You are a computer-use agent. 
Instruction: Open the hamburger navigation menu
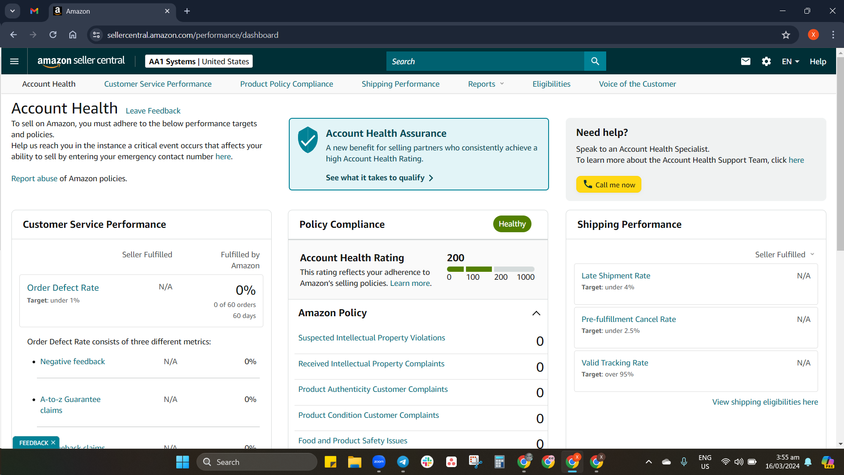tap(14, 61)
